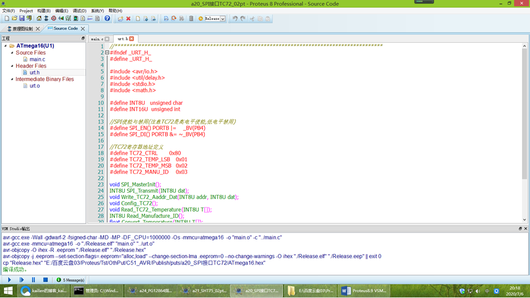Click the taskbar clock showing 20:18

[x=515, y=291]
